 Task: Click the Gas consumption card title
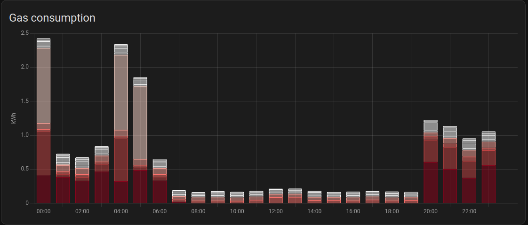pyautogui.click(x=52, y=18)
